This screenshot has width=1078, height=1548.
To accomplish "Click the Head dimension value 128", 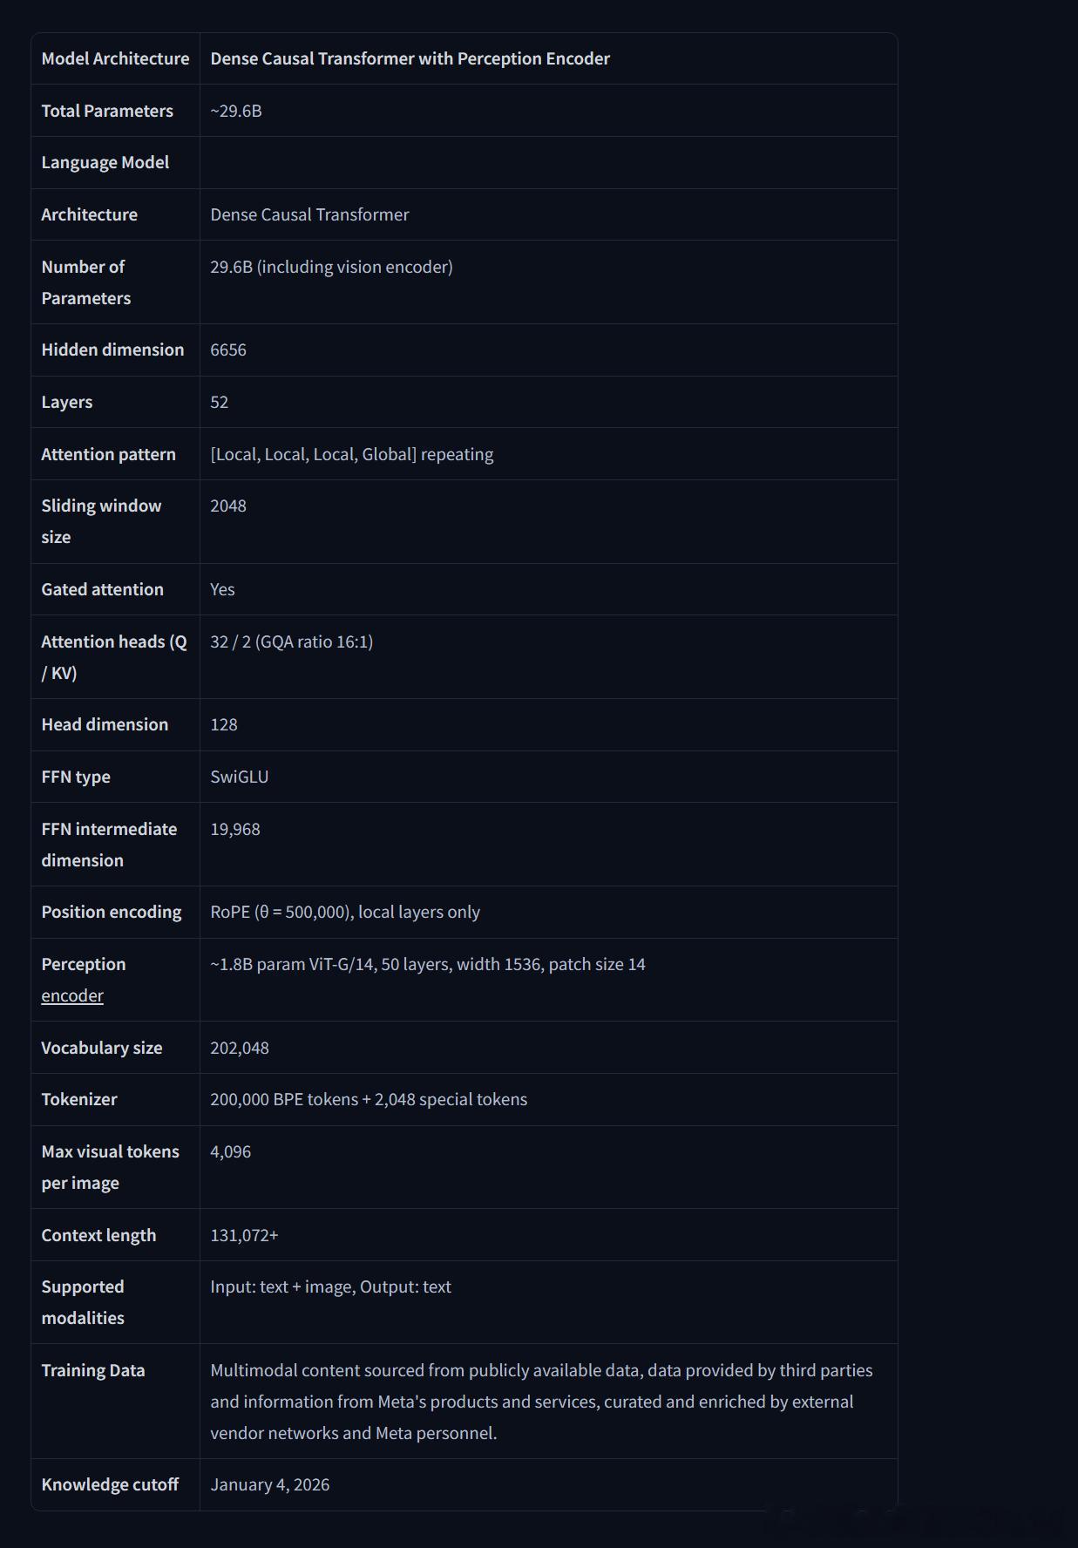I will pyautogui.click(x=224, y=724).
